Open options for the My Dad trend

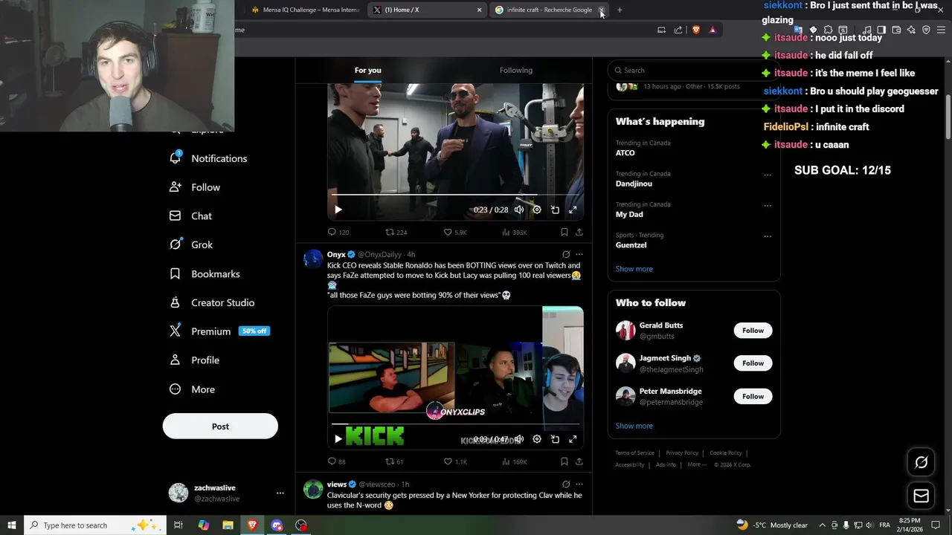pos(768,206)
